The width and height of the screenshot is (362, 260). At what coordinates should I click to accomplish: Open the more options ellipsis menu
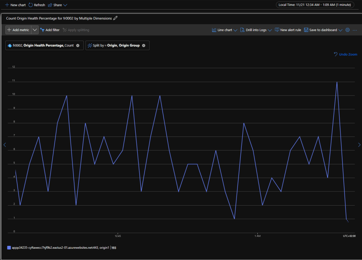pos(355,30)
